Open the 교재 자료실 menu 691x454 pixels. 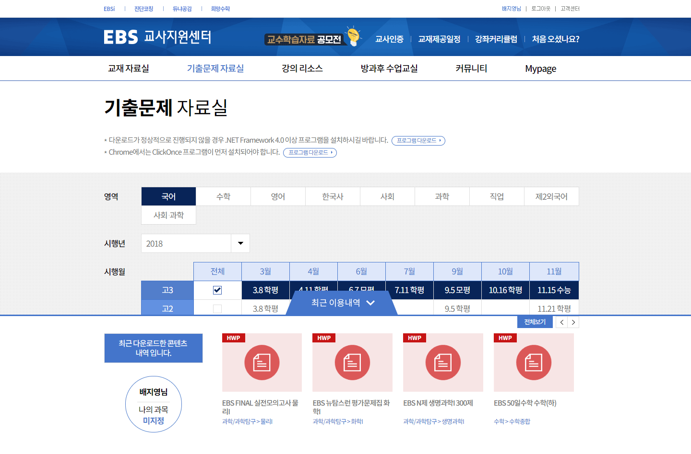point(129,68)
